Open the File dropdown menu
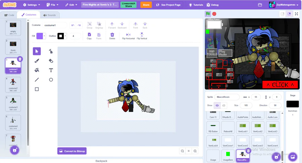Viewport: 302px width, 163px height. coord(52,5)
